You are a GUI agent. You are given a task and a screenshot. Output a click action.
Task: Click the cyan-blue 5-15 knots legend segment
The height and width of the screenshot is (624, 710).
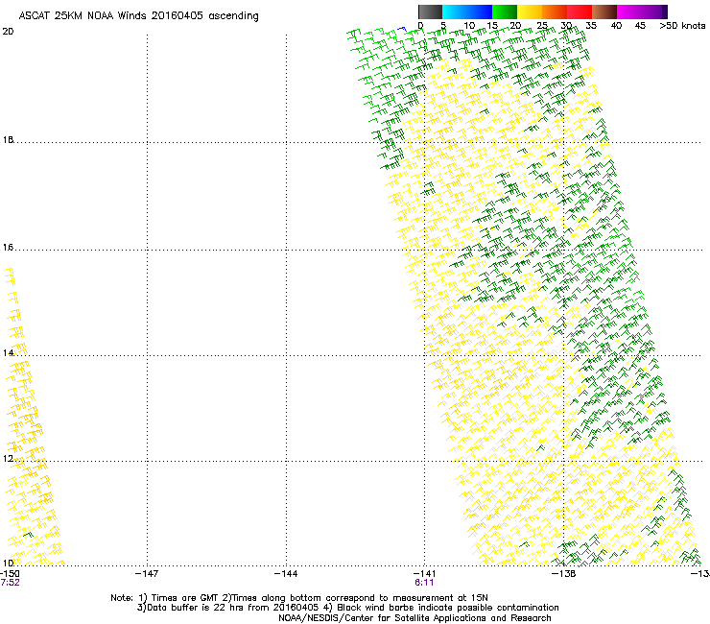[467, 12]
